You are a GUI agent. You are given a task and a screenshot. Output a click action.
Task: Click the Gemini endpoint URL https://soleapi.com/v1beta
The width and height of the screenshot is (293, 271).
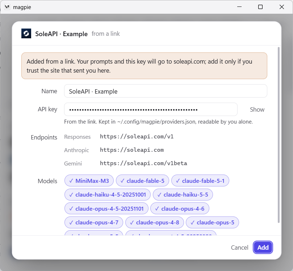coord(143,163)
